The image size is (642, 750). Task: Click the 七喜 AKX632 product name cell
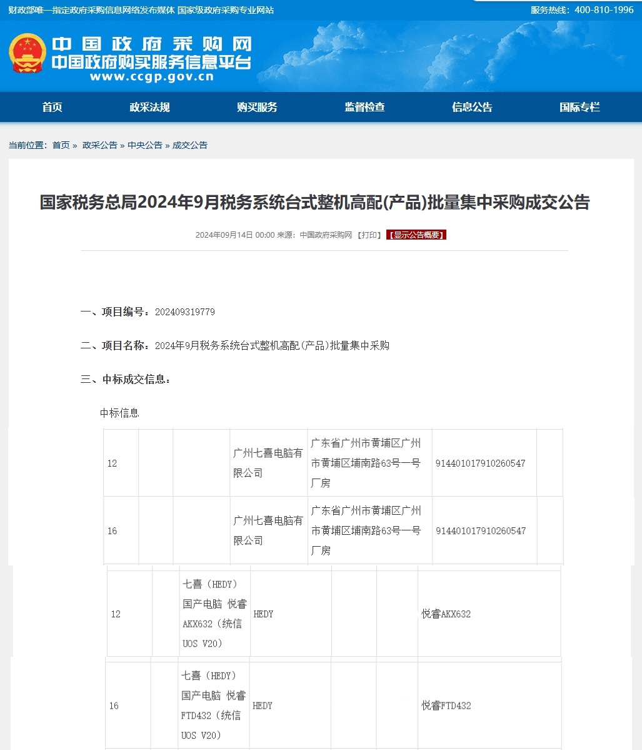(x=214, y=614)
